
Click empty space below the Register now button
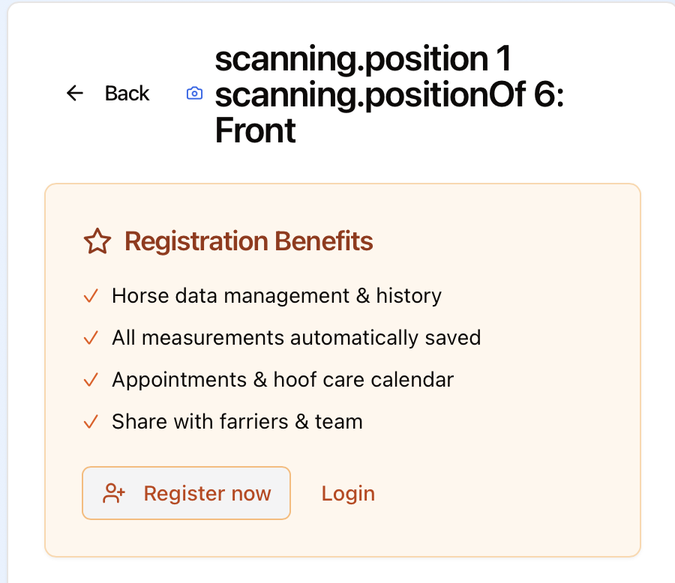click(186, 538)
